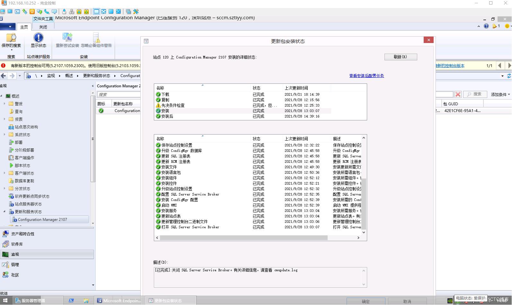Expand the System Status (系统状态) tree node
Screen dimensions: 512x305
point(4,135)
